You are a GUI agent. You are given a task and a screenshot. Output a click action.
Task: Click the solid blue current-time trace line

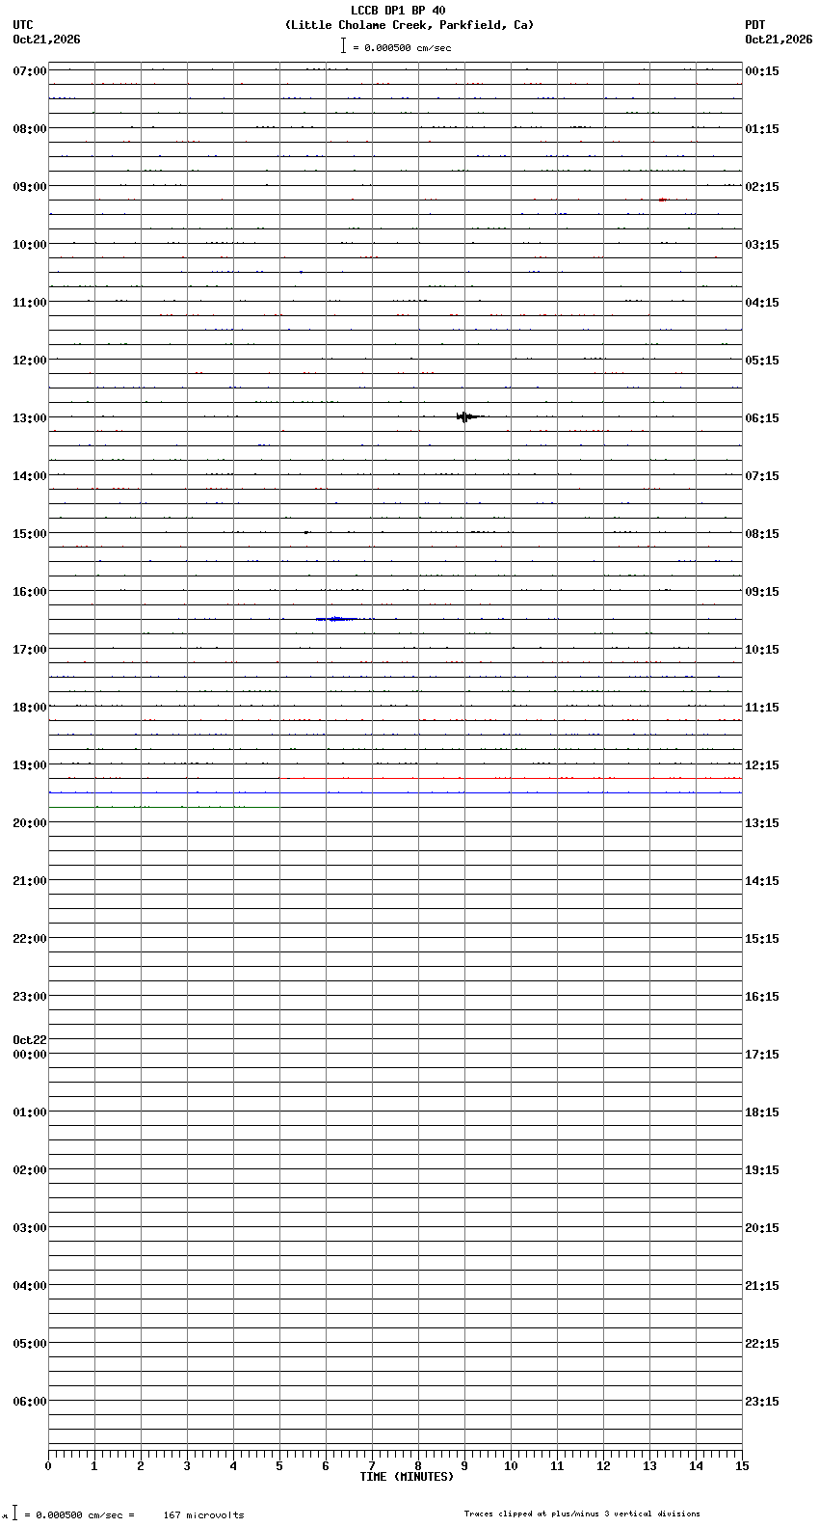click(x=395, y=792)
